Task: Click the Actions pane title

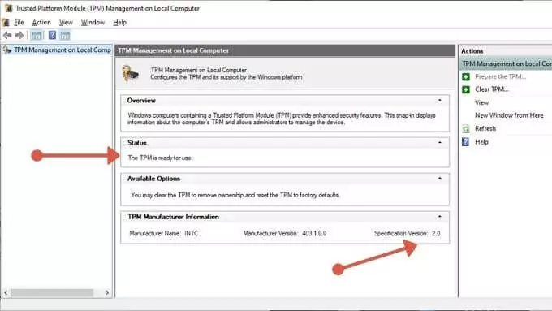Action: [x=472, y=51]
